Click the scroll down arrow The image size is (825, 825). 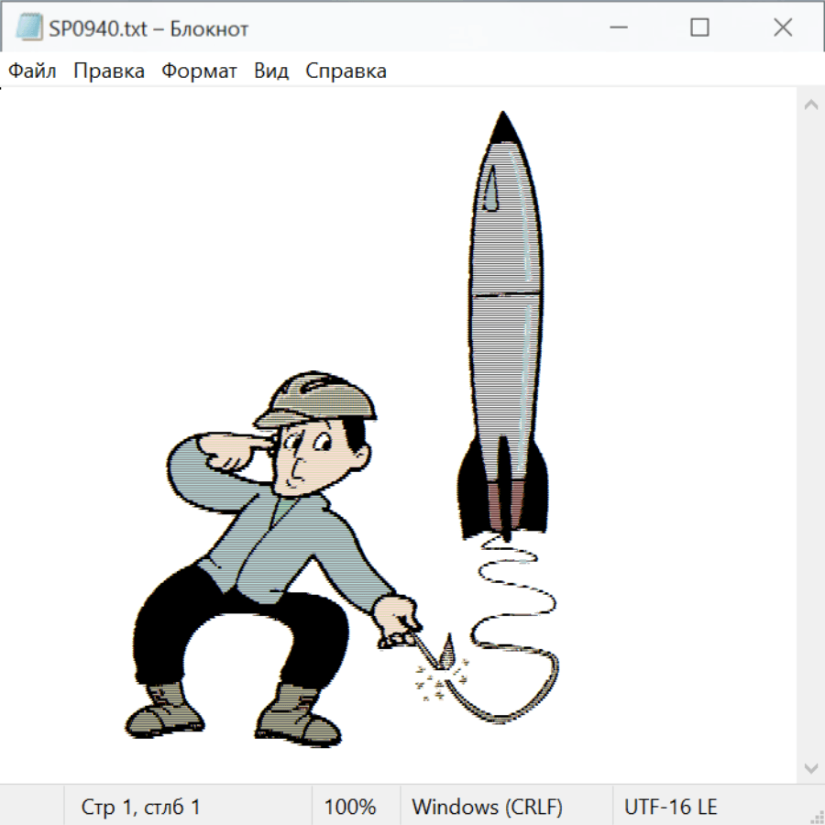tap(810, 767)
